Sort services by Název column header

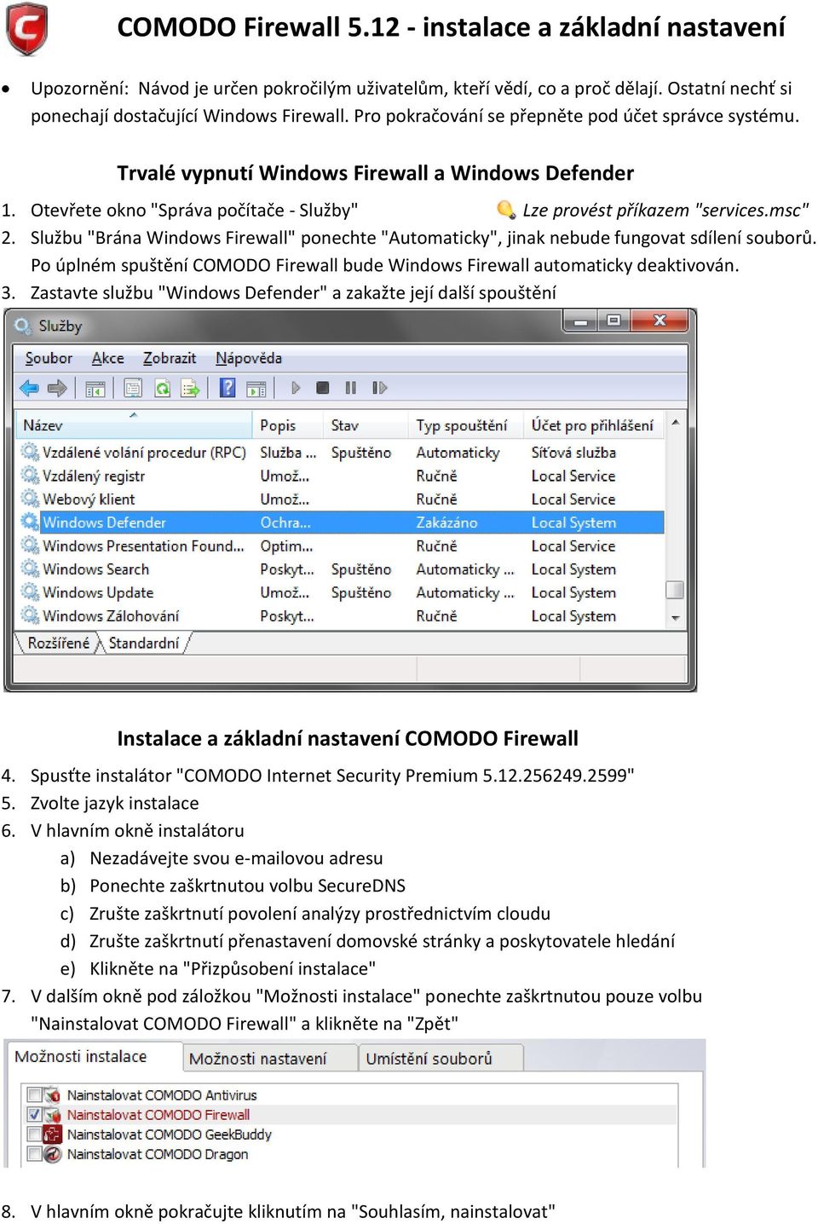pyautogui.click(x=134, y=424)
